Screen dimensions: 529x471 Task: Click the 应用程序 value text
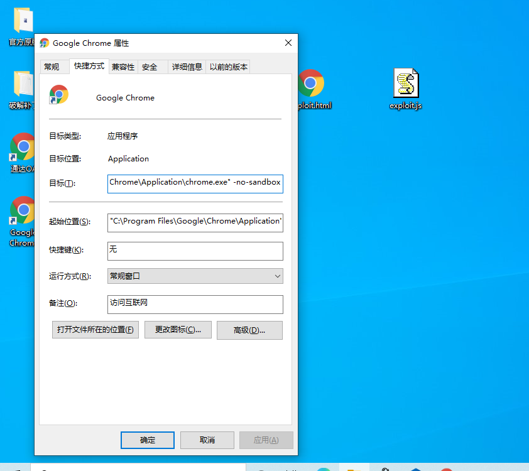(123, 136)
